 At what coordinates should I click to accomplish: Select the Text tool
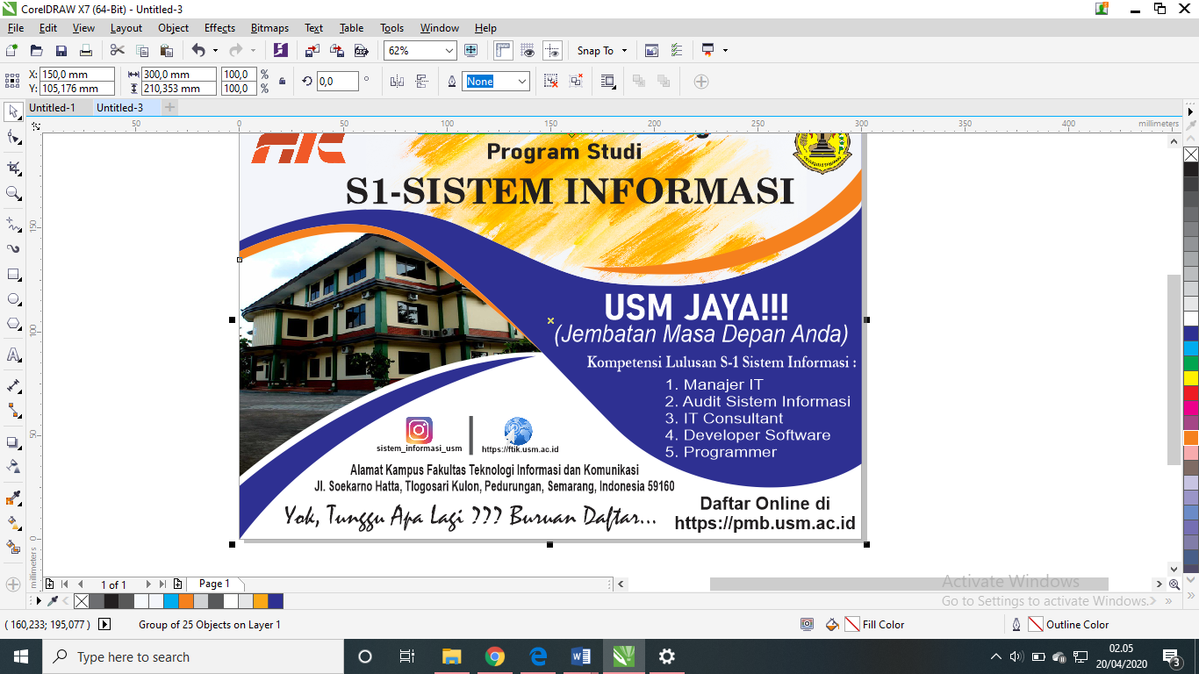[x=13, y=355]
